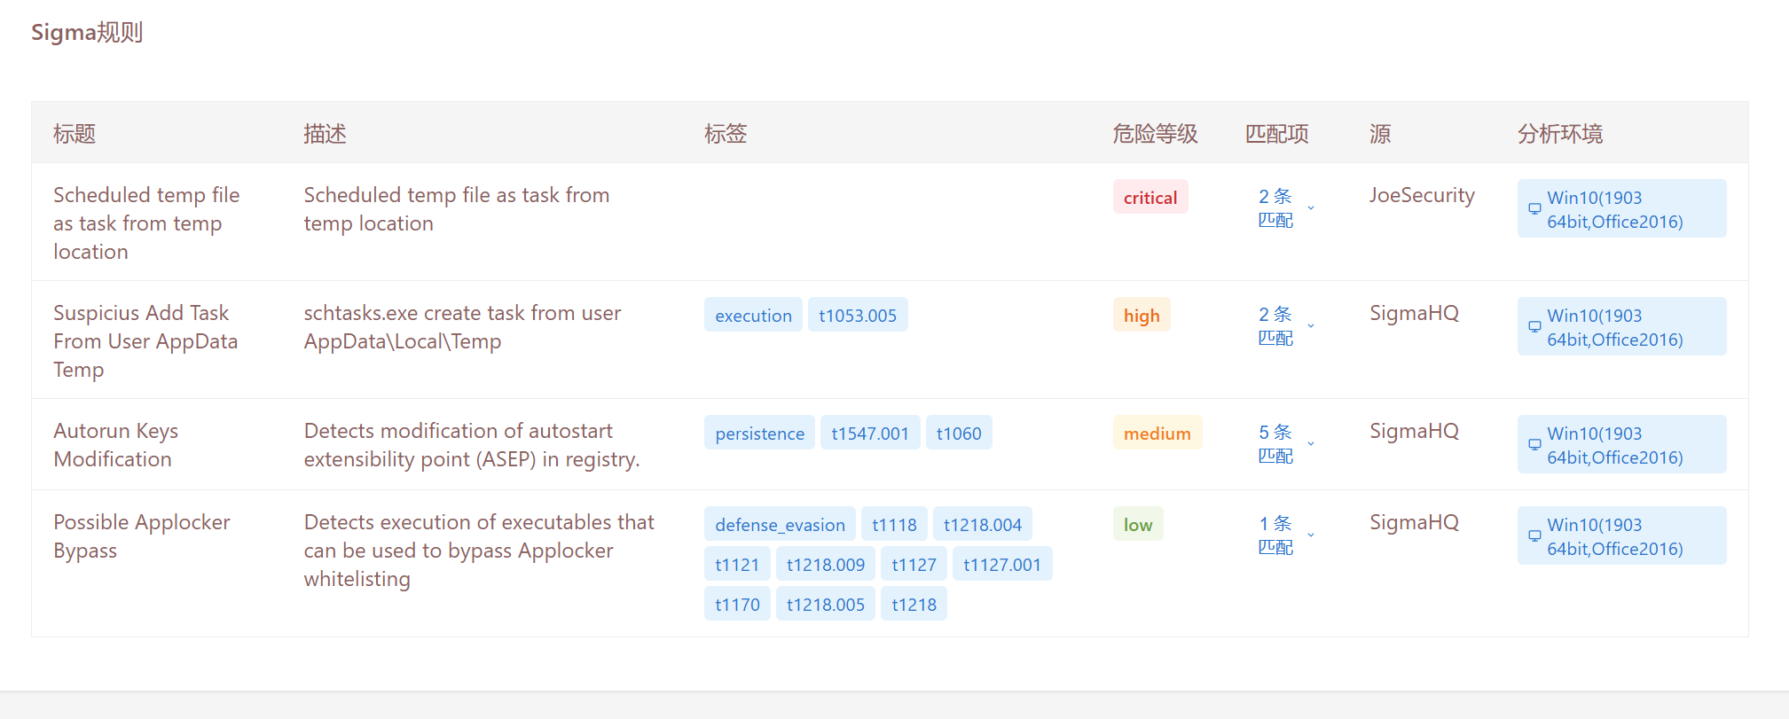Select the t1053.005 tag
The image size is (1789, 719).
857,316
